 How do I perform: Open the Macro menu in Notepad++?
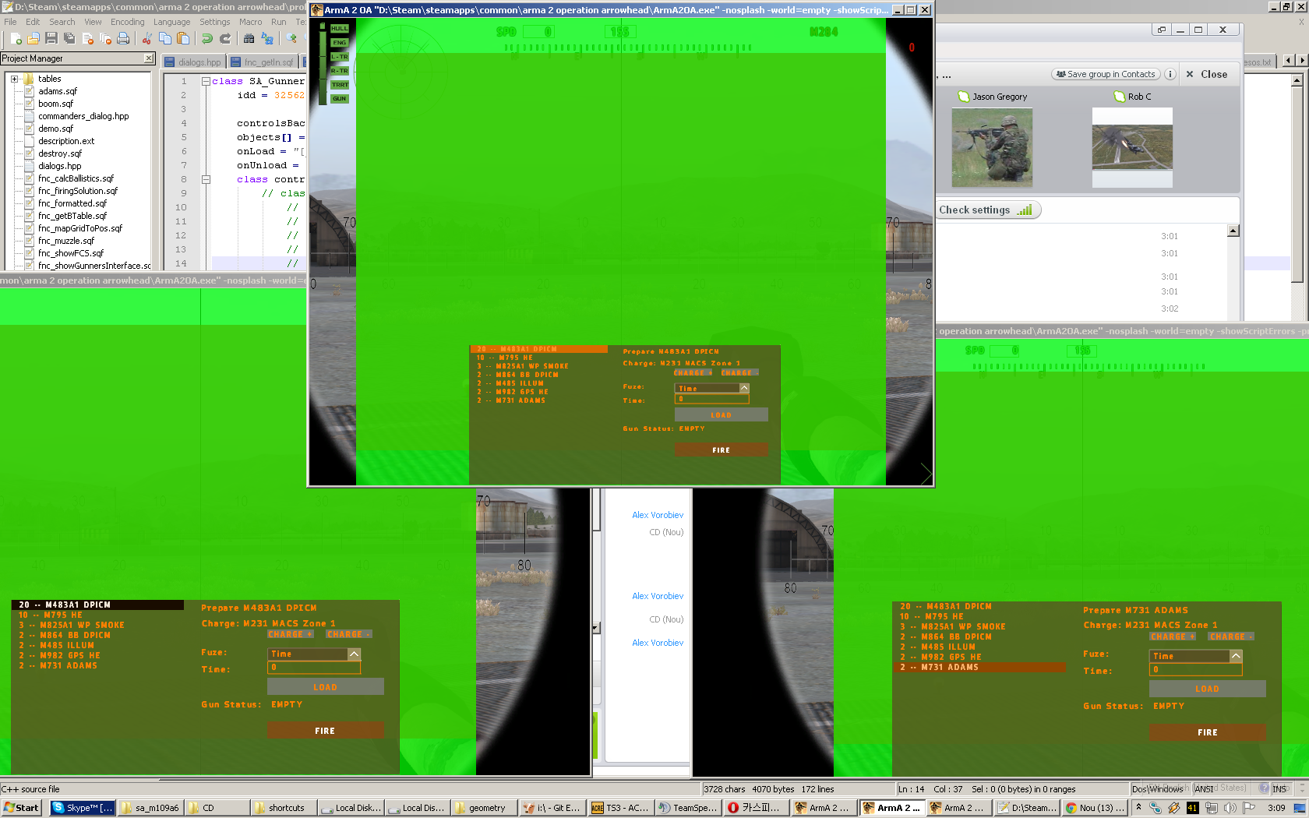250,22
